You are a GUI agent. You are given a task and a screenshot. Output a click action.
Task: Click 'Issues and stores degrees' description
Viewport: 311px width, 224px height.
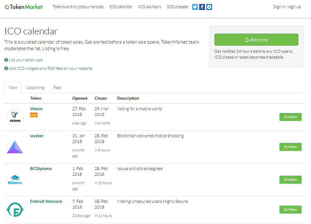coord(140,168)
